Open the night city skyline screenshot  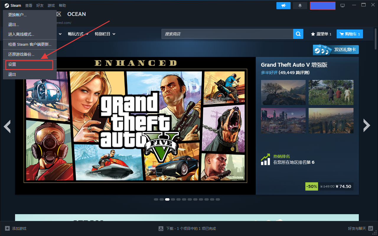coord(283,120)
